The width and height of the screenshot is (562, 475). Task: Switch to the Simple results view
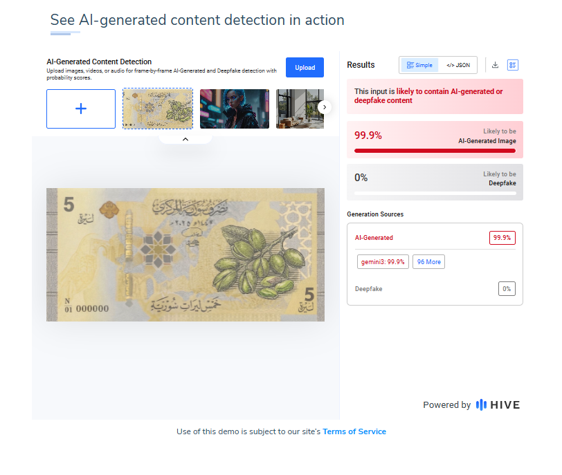pos(419,65)
